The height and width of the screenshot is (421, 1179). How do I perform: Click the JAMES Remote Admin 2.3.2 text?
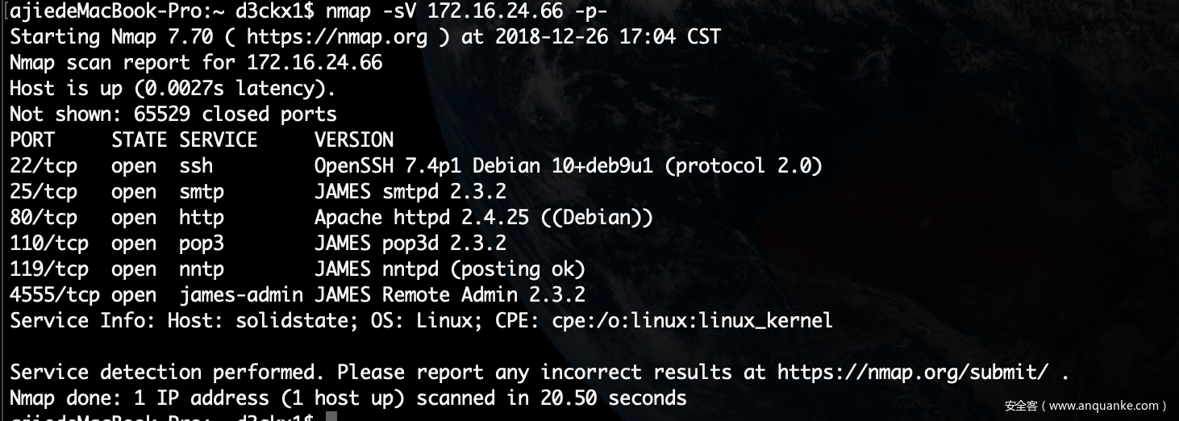tap(450, 295)
